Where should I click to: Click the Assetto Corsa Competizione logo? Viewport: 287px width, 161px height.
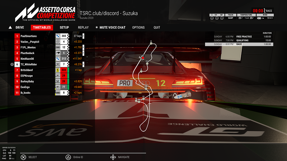[46, 13]
